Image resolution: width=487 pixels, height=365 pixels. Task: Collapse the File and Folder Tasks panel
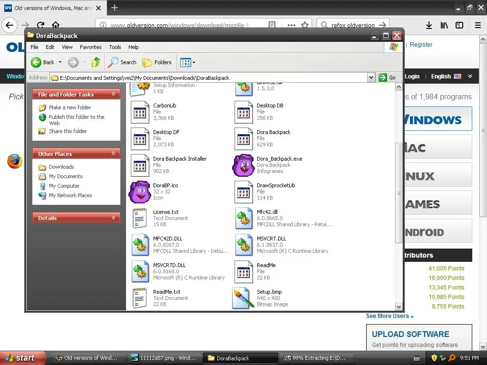click(113, 94)
